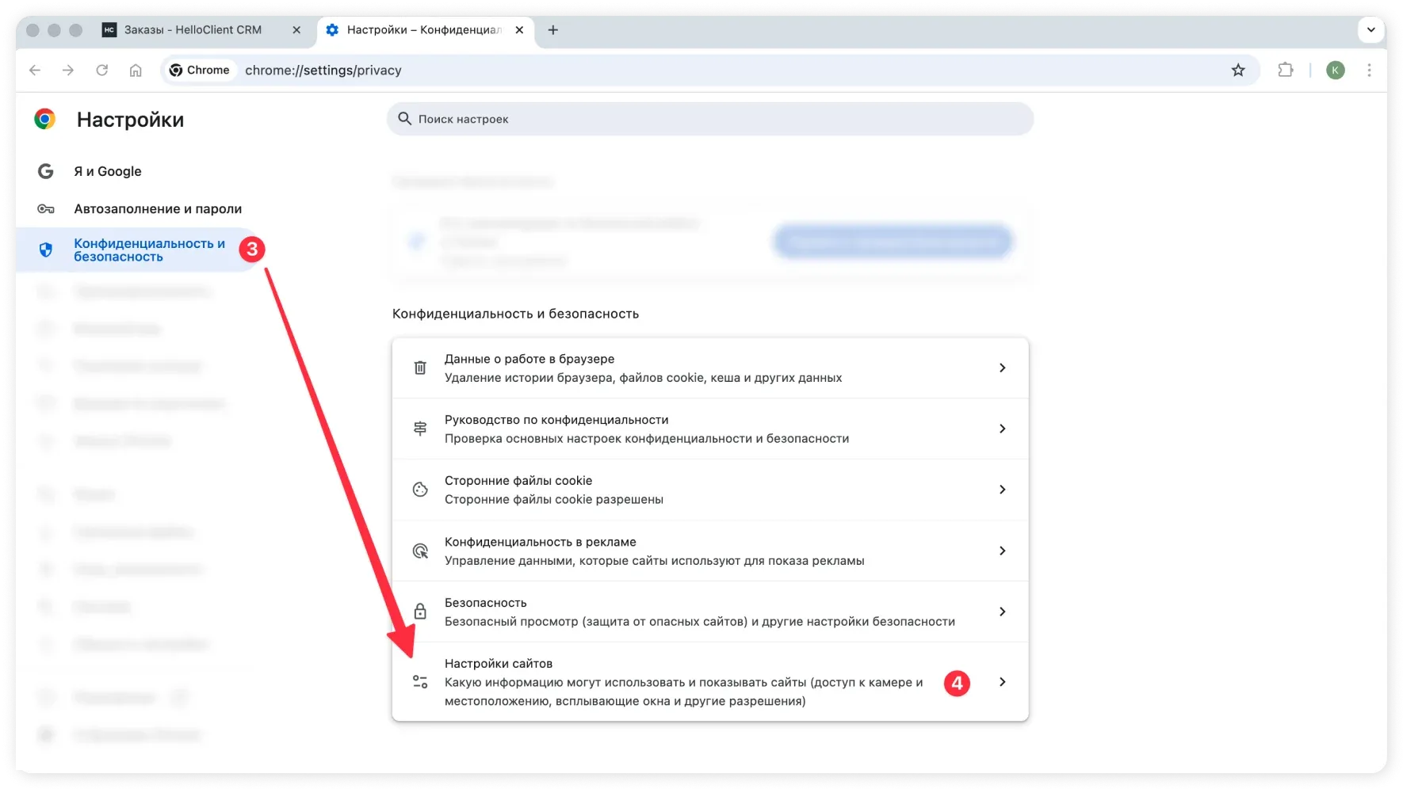Screen dimensions: 1403x789
Task: Click the bookmark star in the address bar
Action: 1239,71
